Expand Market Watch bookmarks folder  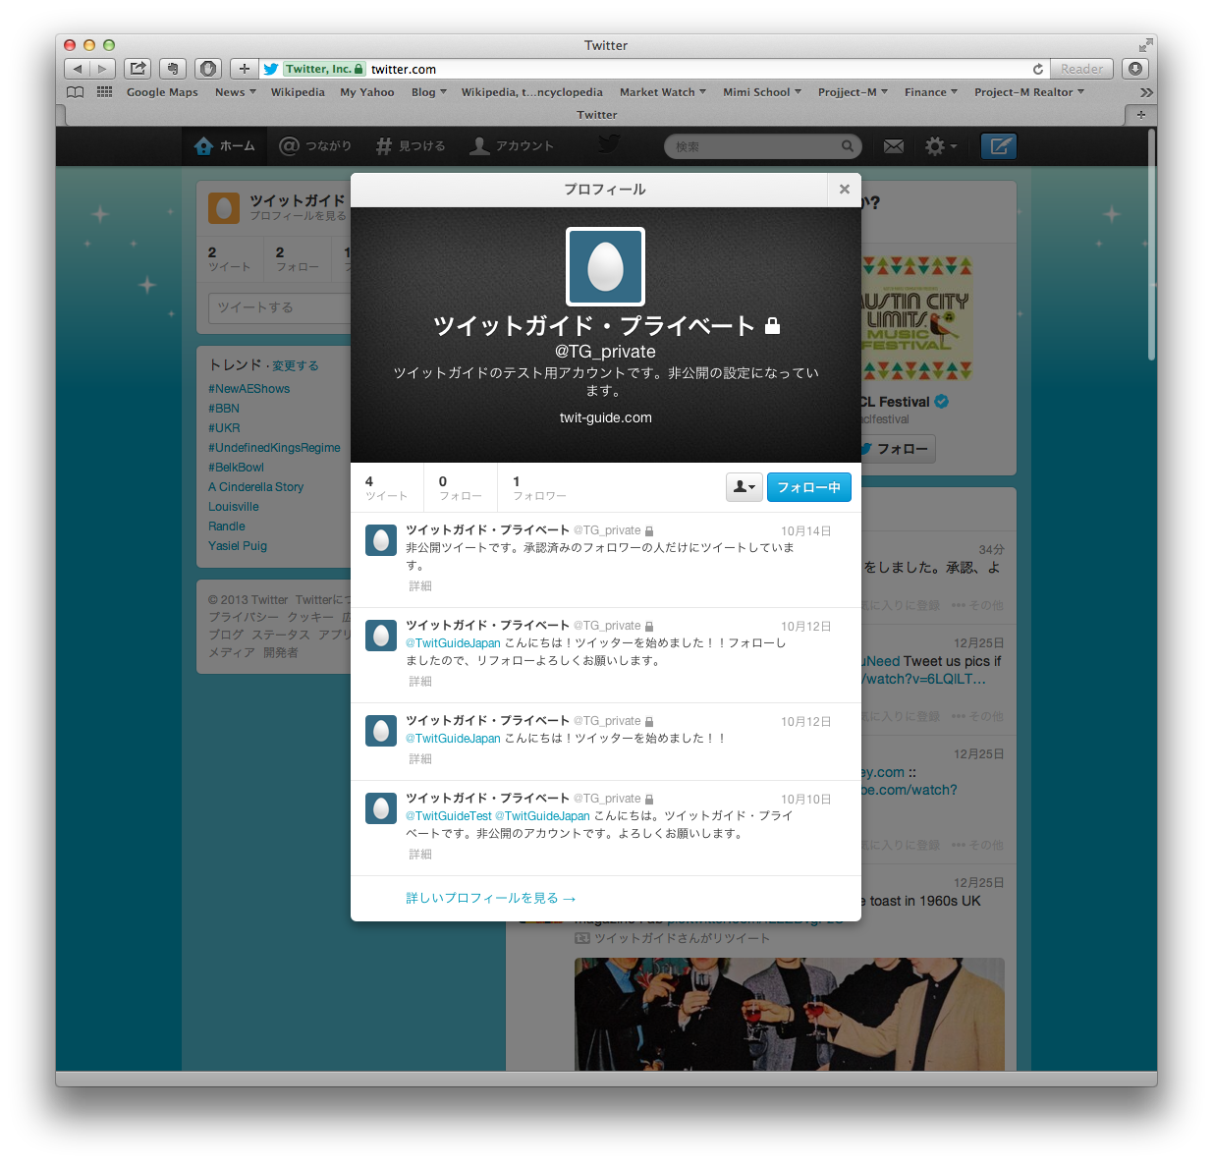(x=663, y=92)
